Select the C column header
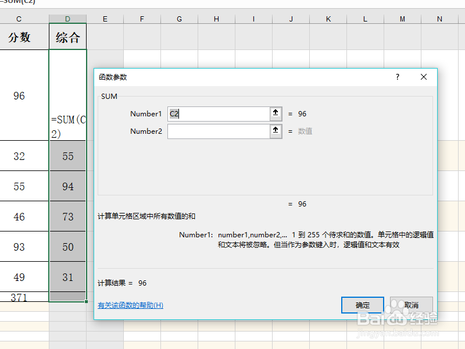The width and height of the screenshot is (465, 349). (x=19, y=18)
